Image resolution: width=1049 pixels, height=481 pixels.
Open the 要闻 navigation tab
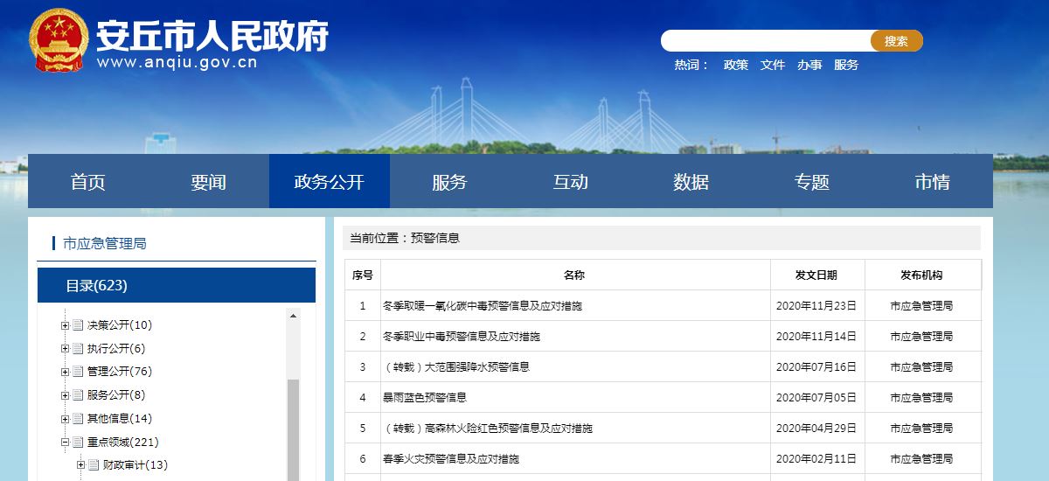(209, 182)
